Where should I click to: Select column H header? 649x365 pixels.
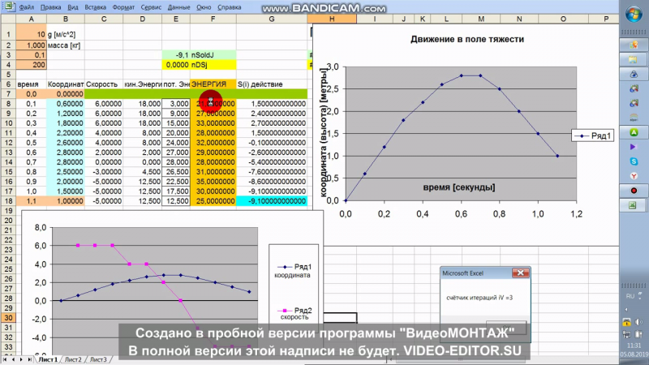pyautogui.click(x=332, y=19)
